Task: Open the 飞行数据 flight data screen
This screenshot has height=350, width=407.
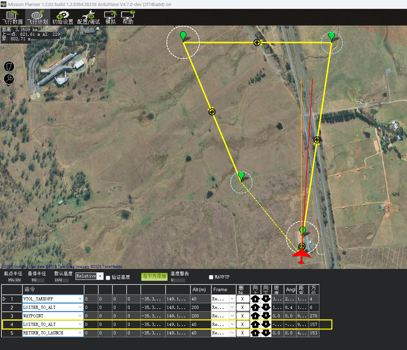Action: click(x=12, y=17)
